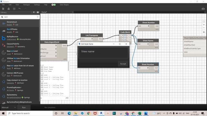Screen dimensions: 207x116
Task: Open the Library filter funnel icon
Action: 34,12
